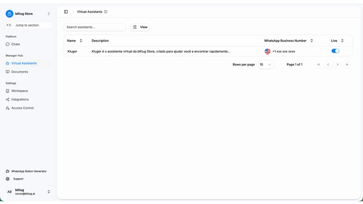Click the Chats speech bubble icon
The image size is (363, 204).
pos(8,44)
